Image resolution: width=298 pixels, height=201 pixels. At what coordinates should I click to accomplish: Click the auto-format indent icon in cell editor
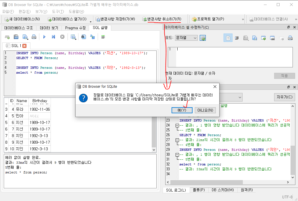point(237,38)
